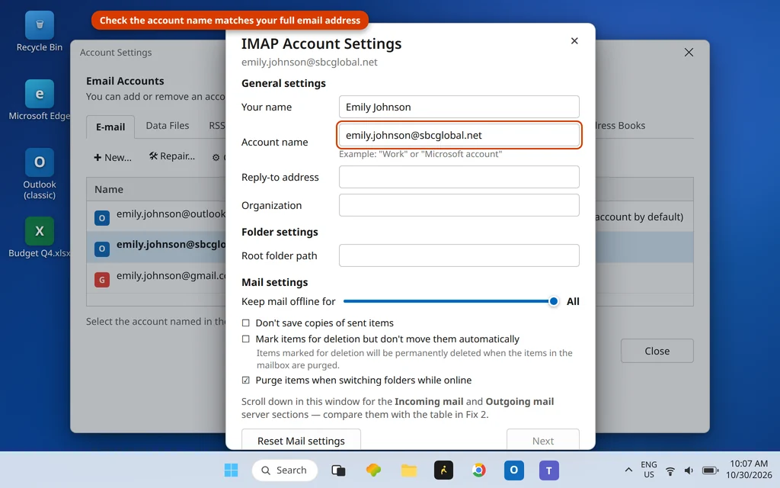Launch Google Chrome from the taskbar
Screen dimensions: 780x488
479,470
